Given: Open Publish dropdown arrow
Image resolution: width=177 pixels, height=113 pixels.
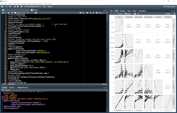Looking at the screenshot, I should [x=172, y=14].
